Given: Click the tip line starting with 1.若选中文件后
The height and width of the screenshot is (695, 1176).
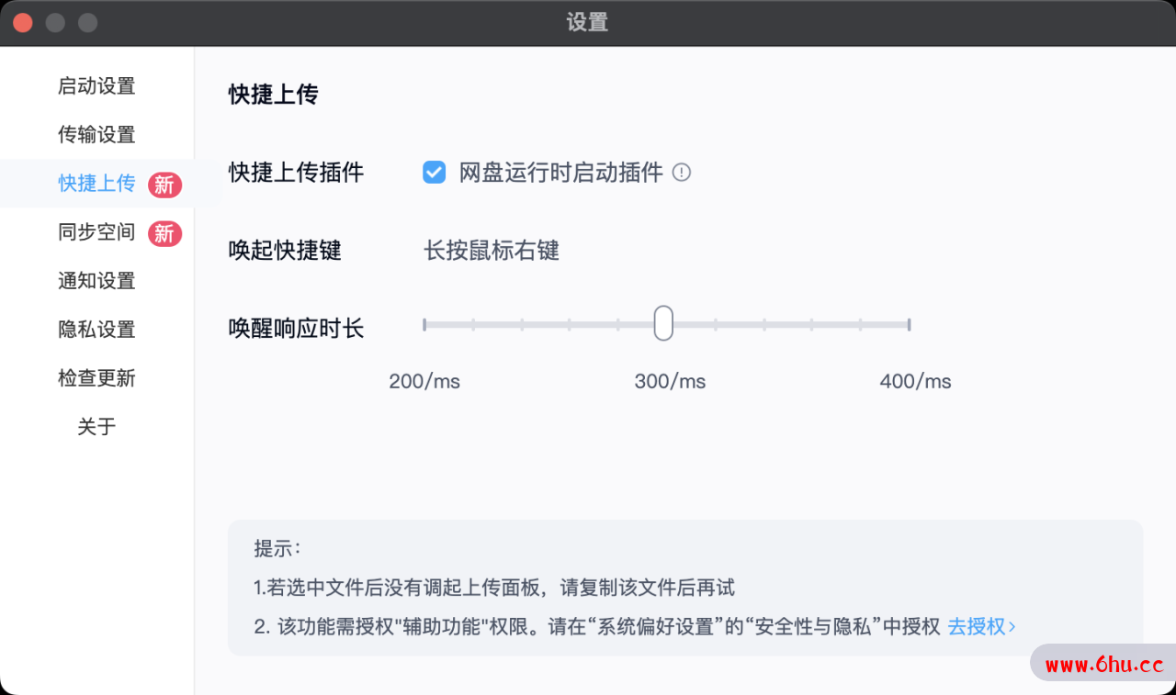Looking at the screenshot, I should (x=494, y=588).
